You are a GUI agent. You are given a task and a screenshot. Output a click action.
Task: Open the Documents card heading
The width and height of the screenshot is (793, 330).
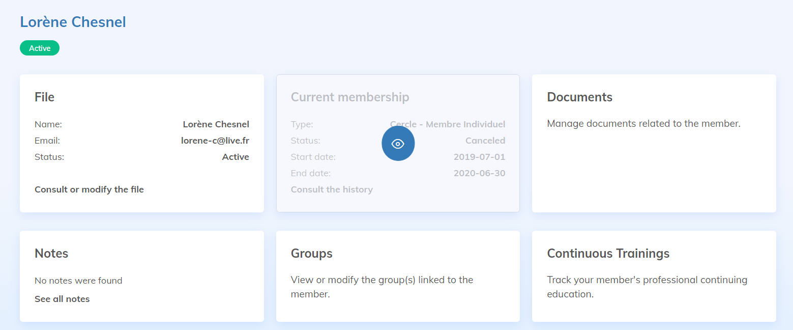[579, 97]
